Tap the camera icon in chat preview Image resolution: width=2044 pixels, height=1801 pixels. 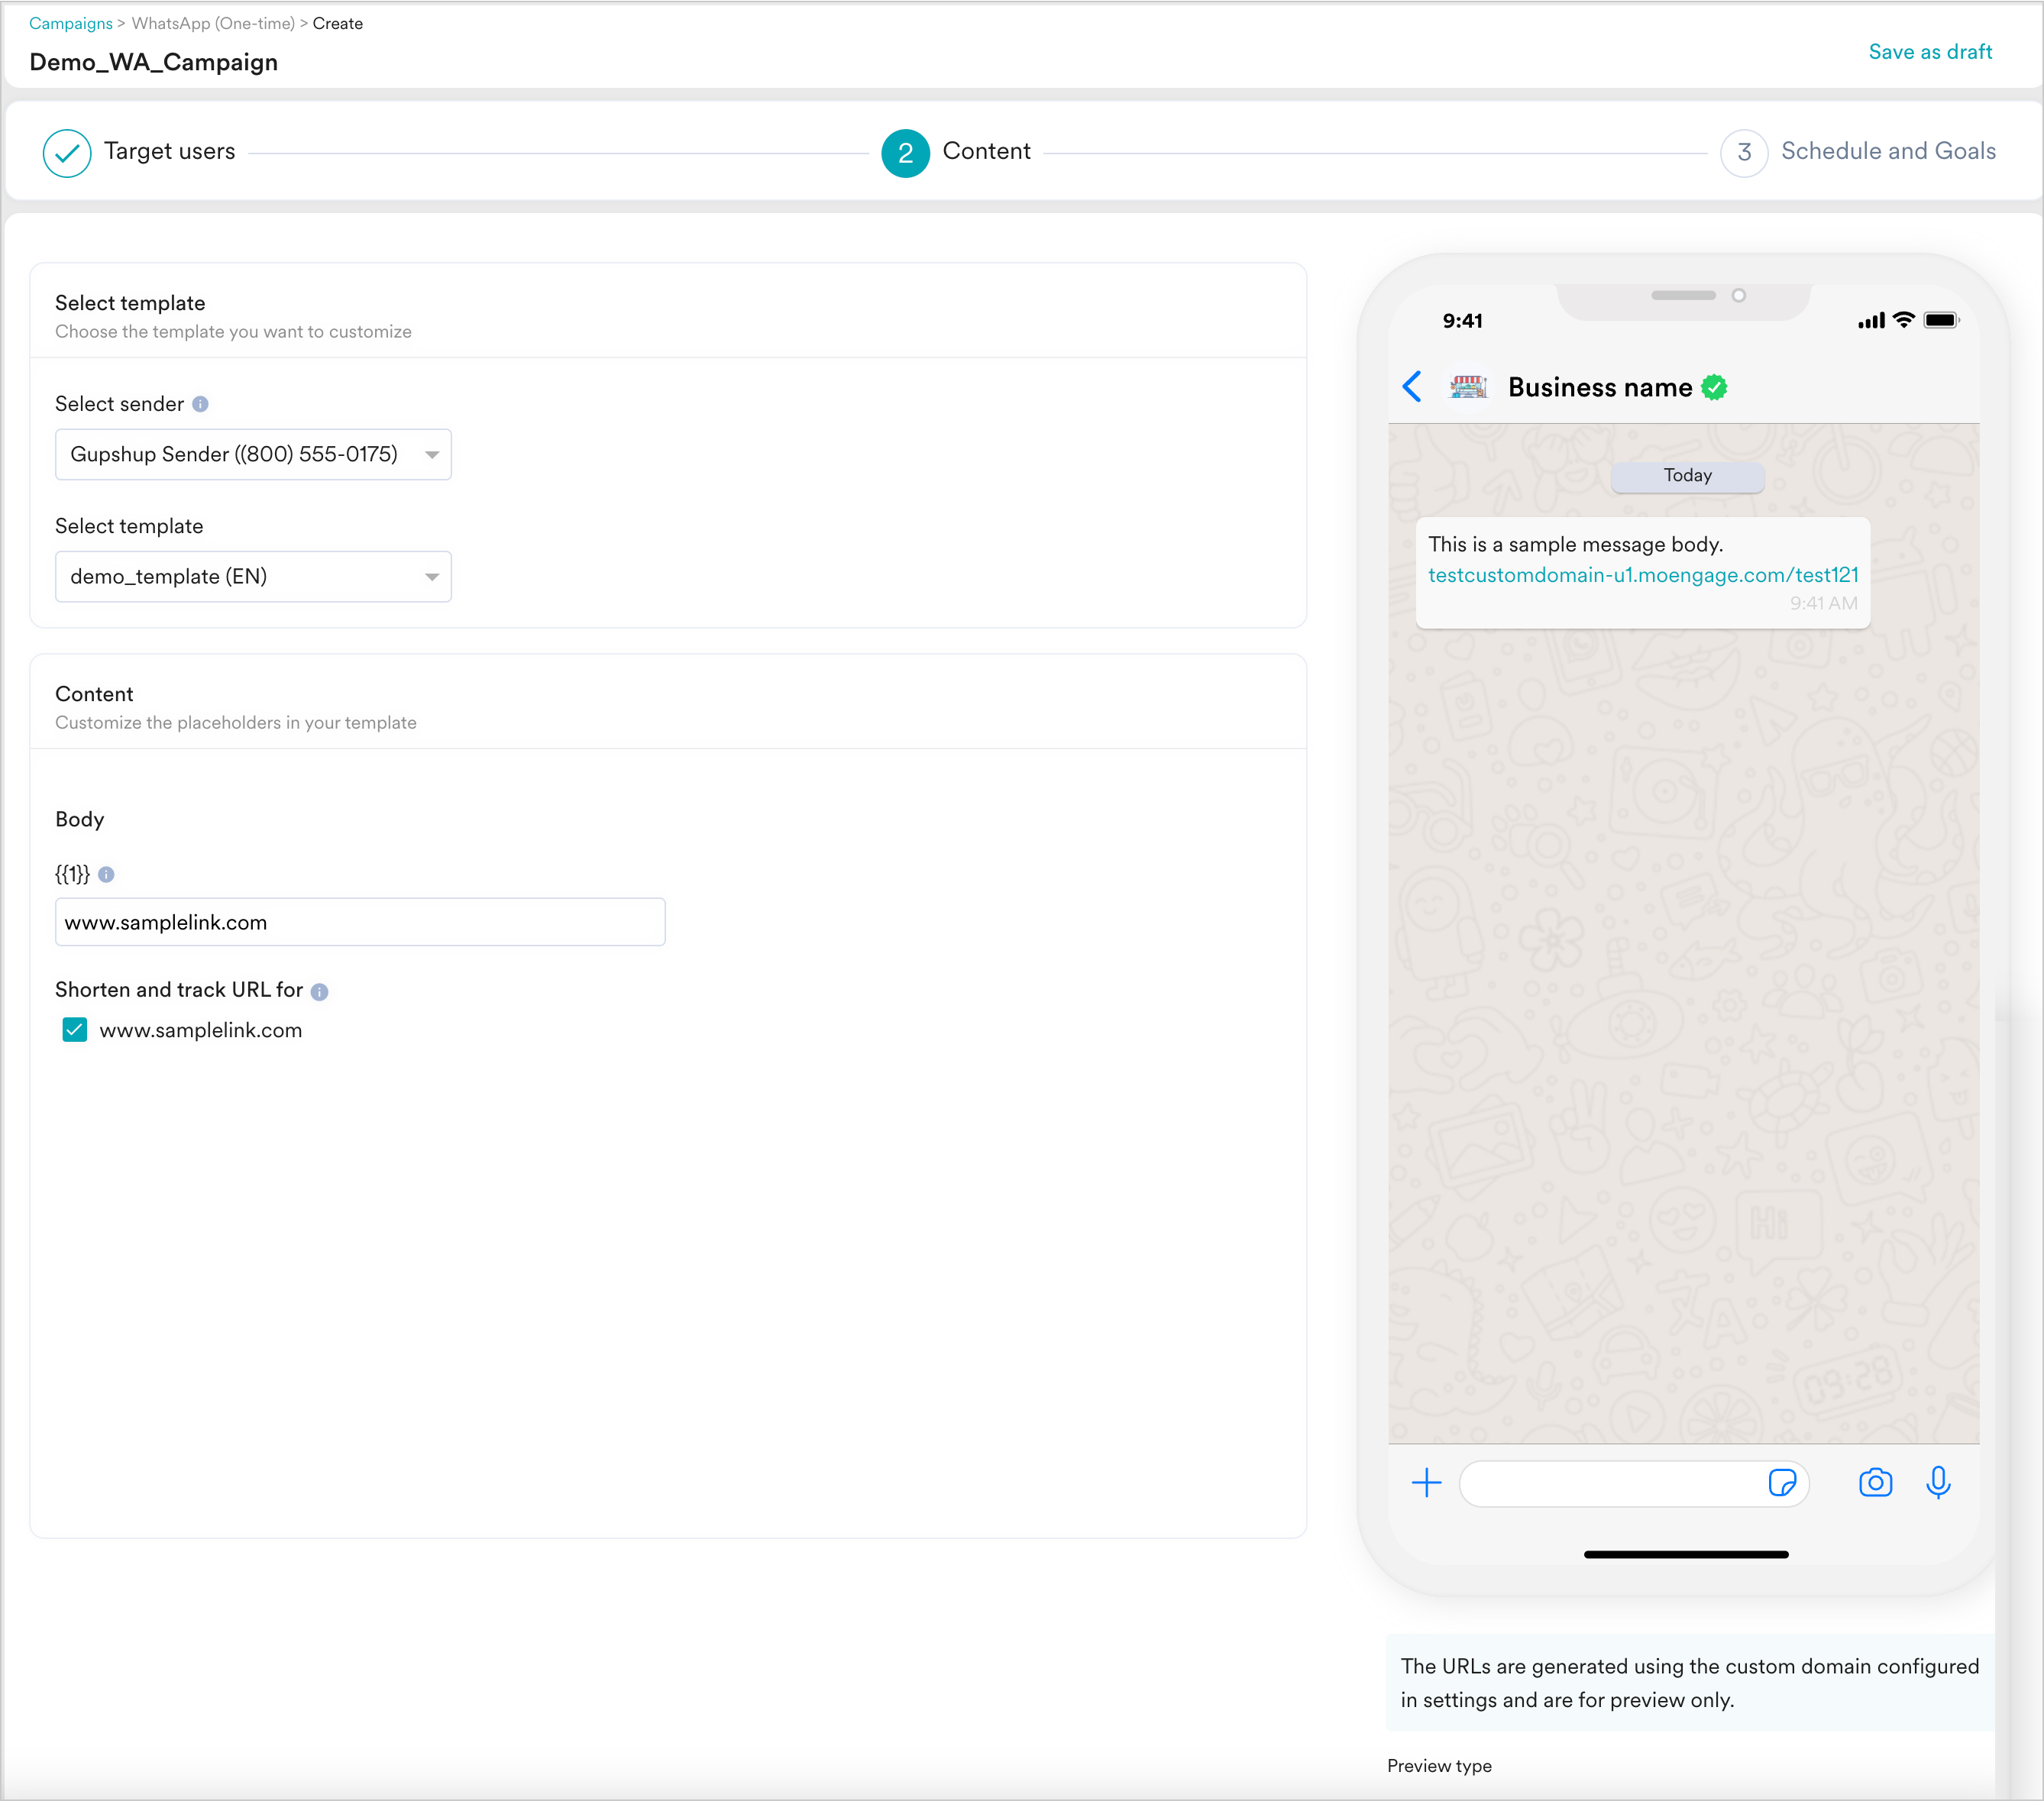click(1875, 1482)
